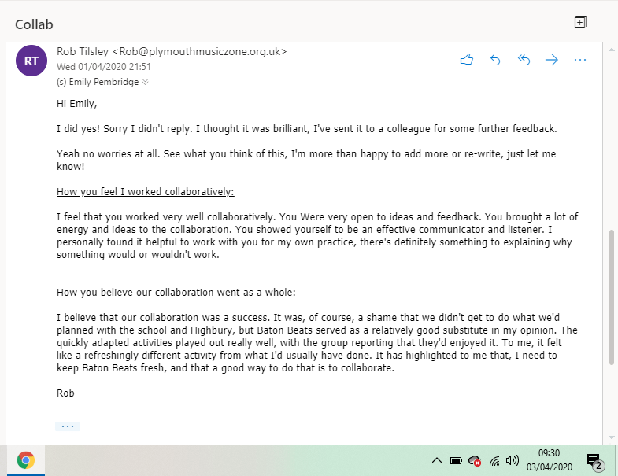Show hidden system tray icons
Viewport: 618px width, 476px height.
437,460
